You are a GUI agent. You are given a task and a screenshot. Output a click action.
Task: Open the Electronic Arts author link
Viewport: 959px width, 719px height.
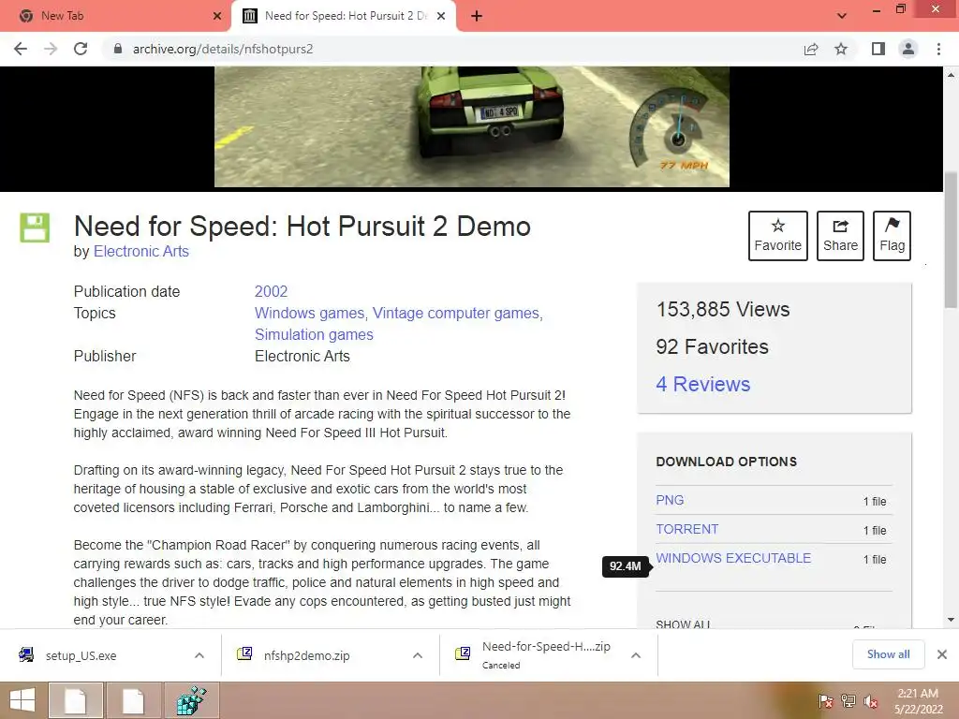coord(141,251)
